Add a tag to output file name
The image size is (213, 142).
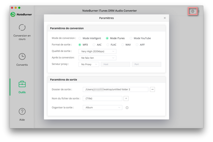pos(126,99)
